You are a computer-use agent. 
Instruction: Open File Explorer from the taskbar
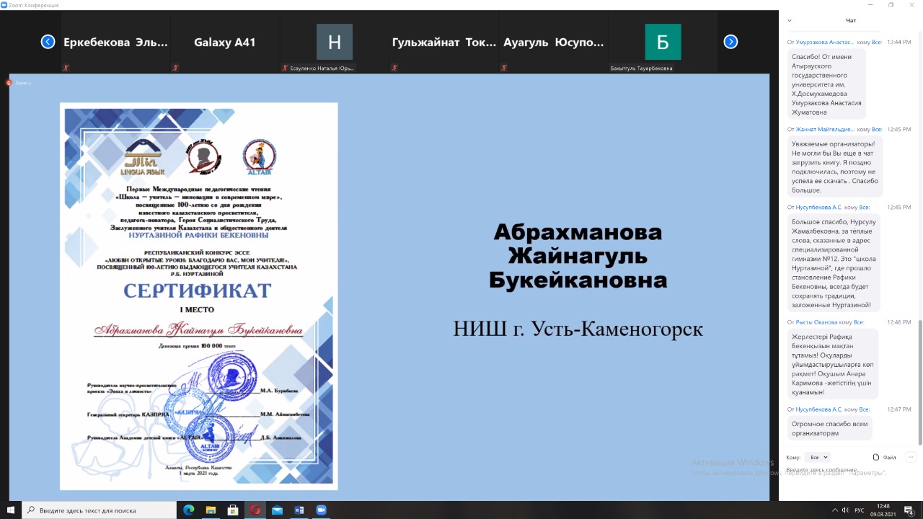pos(211,510)
